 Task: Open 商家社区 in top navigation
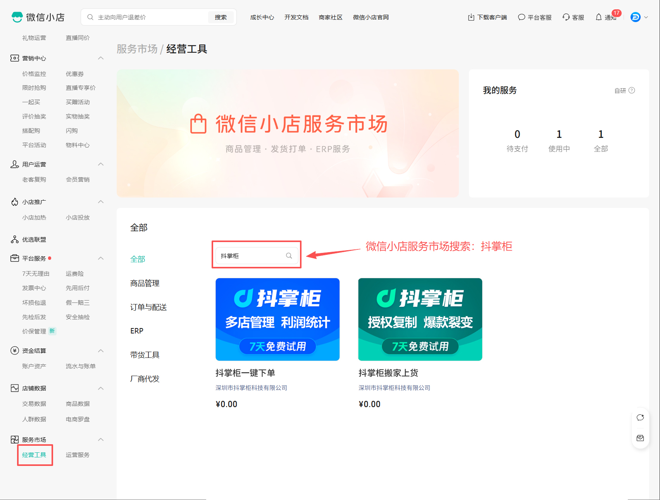[331, 17]
